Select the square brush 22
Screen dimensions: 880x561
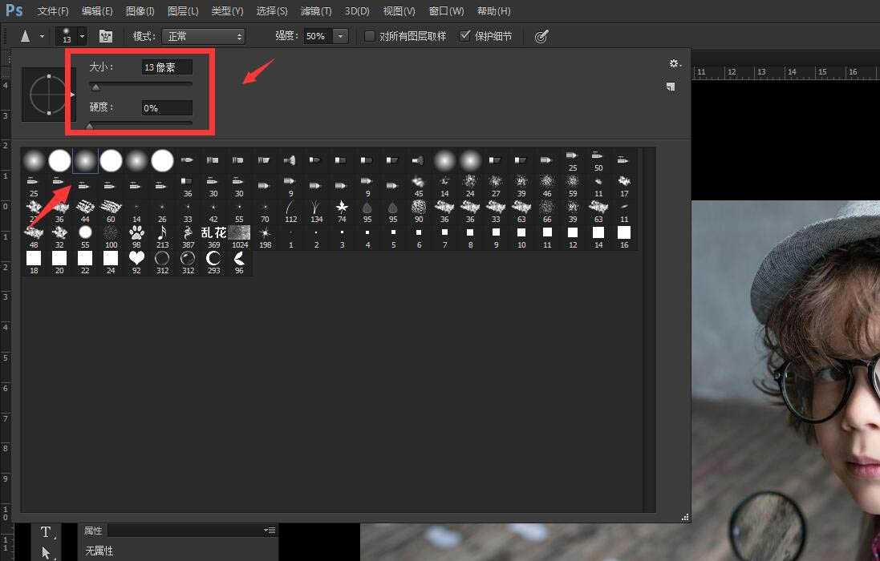tap(85, 263)
